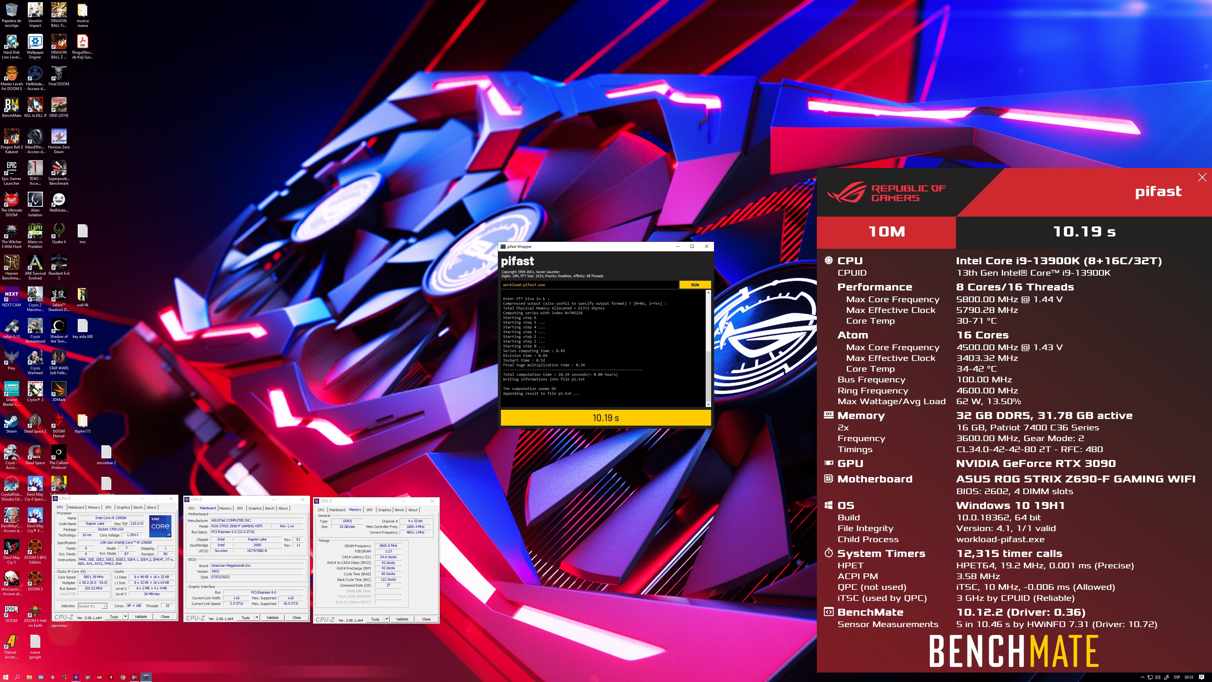Select BenchMate BM icon in the taskbar

[x=134, y=677]
